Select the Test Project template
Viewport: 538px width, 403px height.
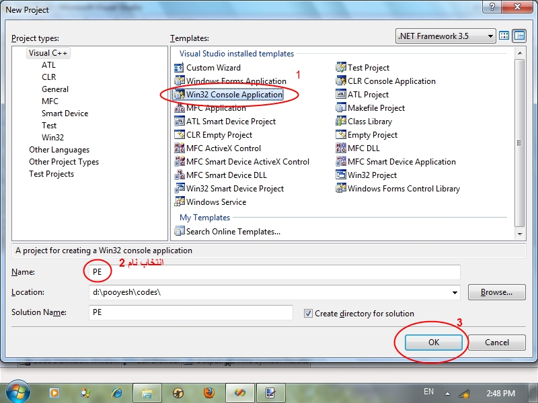tap(362, 68)
